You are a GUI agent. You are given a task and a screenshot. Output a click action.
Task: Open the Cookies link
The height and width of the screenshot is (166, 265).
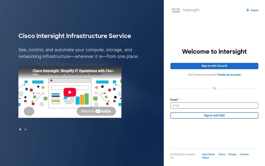pos(244,154)
